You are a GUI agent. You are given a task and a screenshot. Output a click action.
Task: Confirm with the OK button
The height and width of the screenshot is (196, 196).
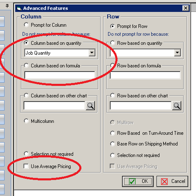[x=138, y=181]
